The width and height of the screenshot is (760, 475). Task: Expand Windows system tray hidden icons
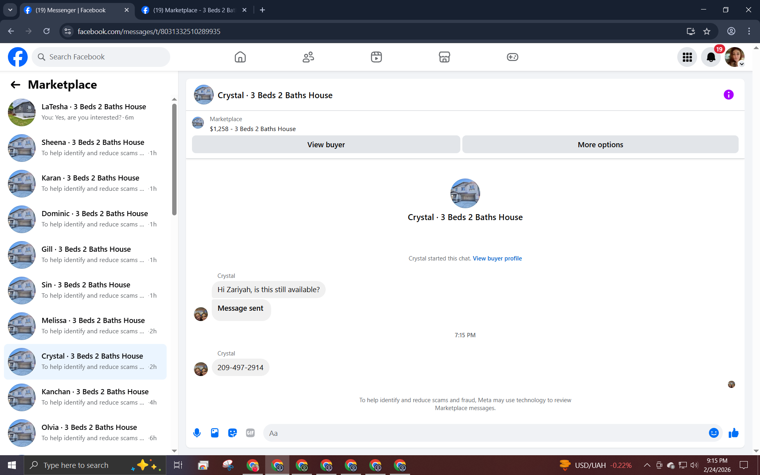[647, 465]
